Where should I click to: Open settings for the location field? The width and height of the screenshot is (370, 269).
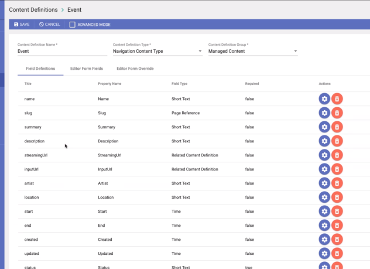(324, 197)
